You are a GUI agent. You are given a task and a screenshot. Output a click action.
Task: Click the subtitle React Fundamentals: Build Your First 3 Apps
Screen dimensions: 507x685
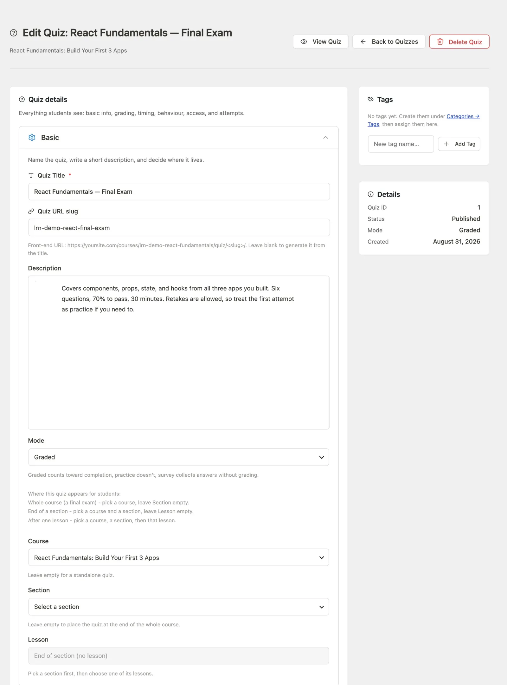tap(68, 50)
